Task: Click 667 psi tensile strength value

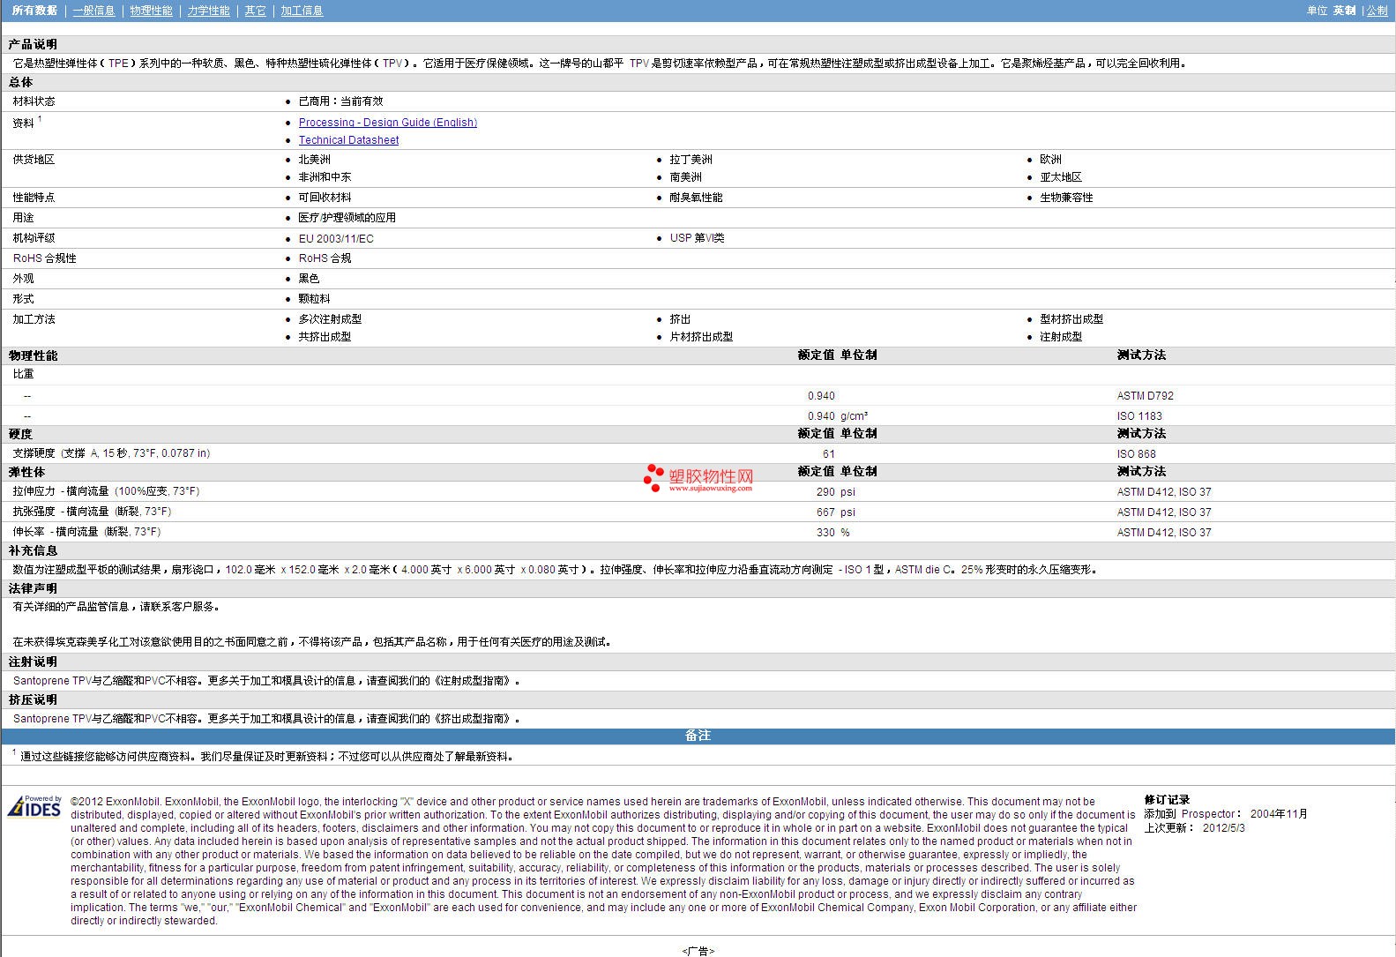Action: (836, 512)
